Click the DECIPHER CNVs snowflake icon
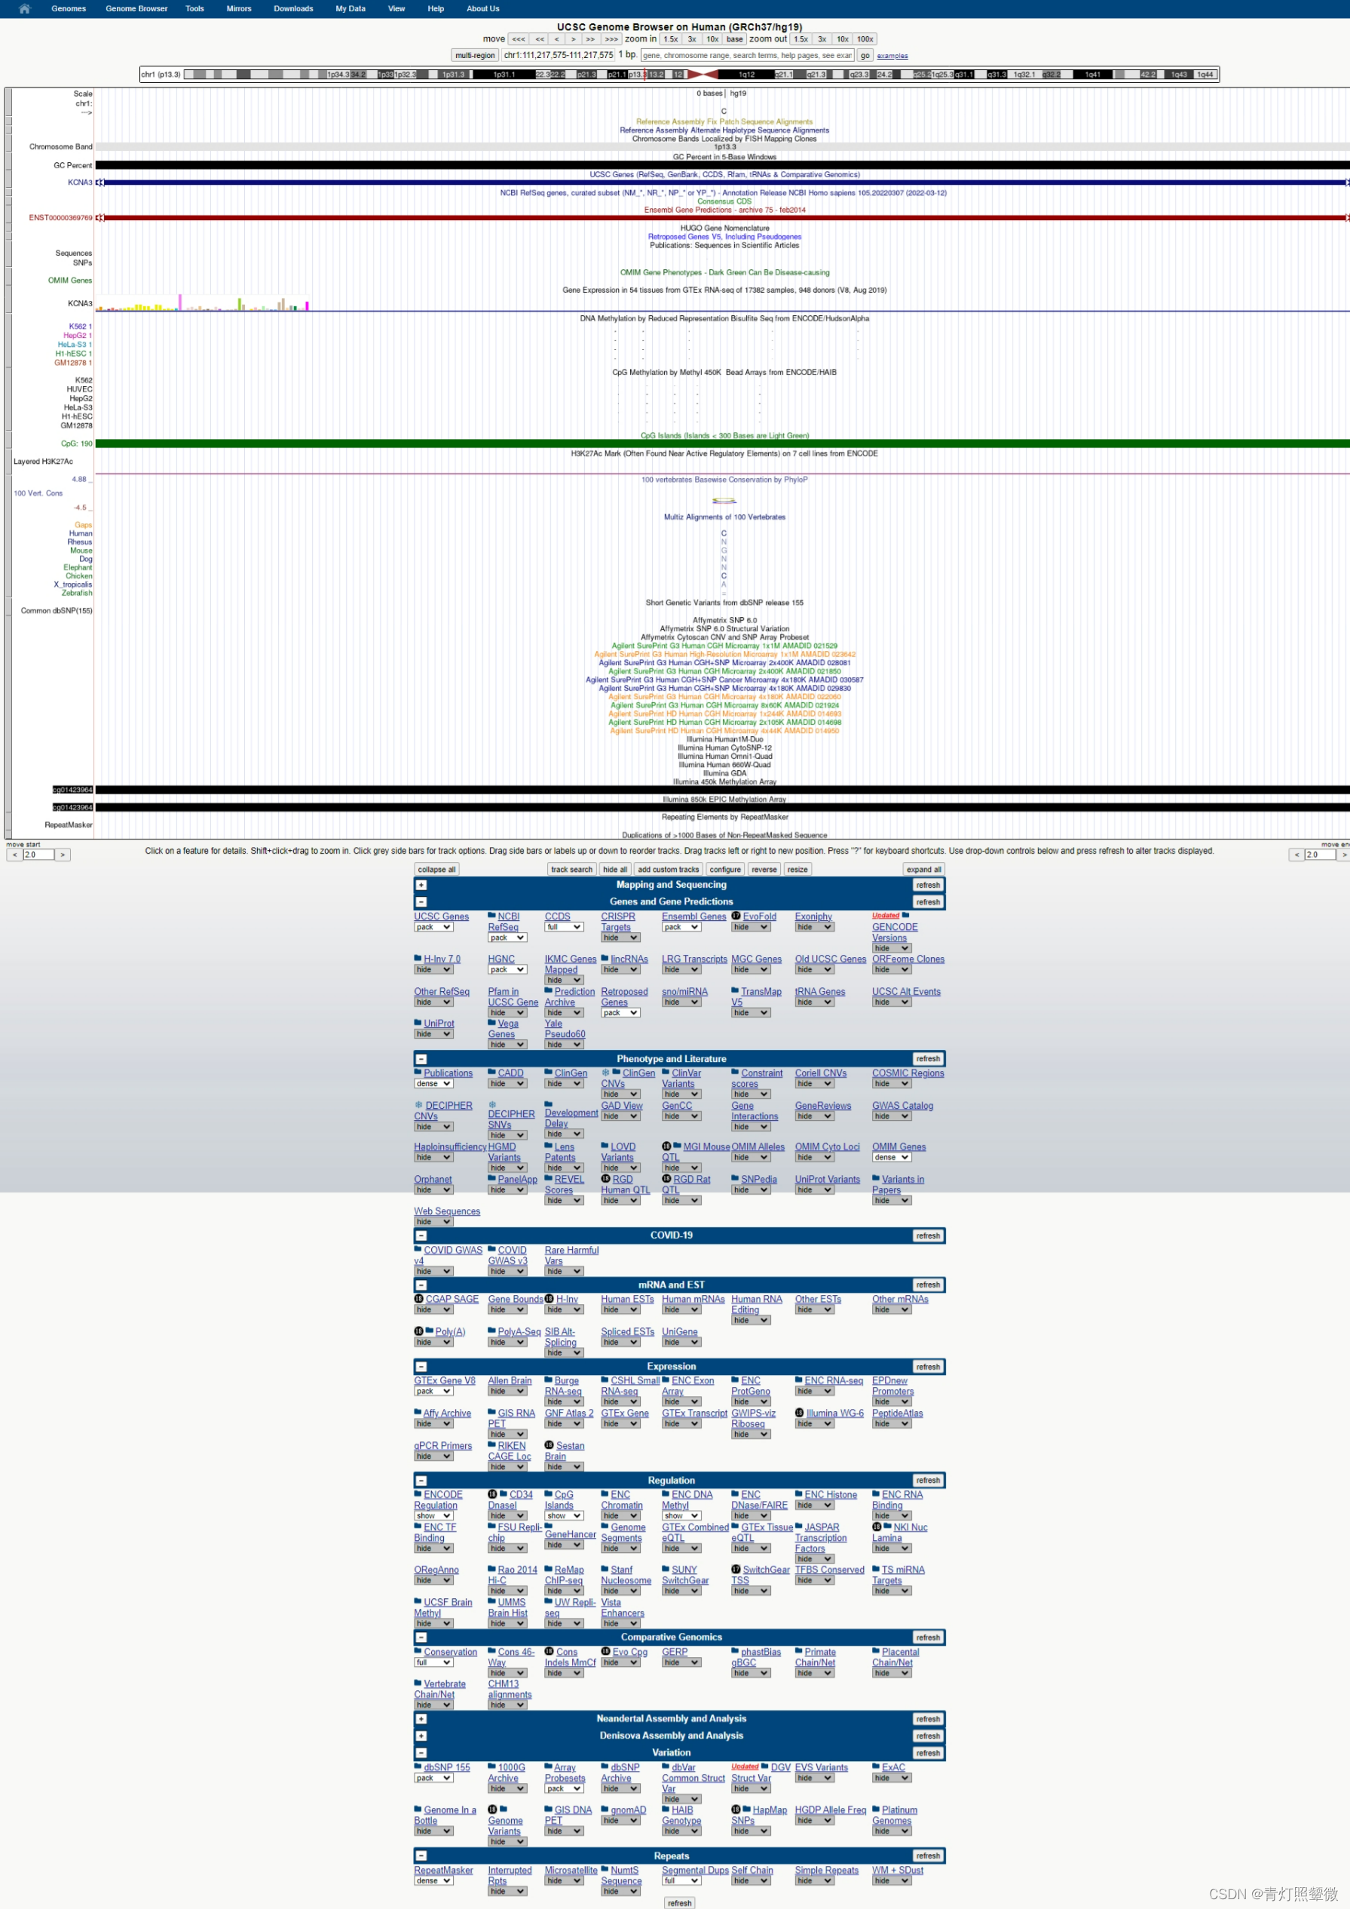 click(419, 1106)
